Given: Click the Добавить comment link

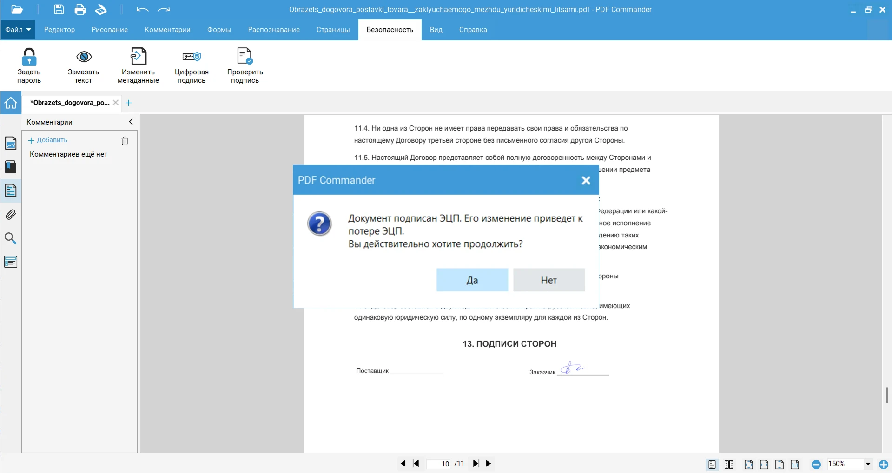Looking at the screenshot, I should point(47,140).
